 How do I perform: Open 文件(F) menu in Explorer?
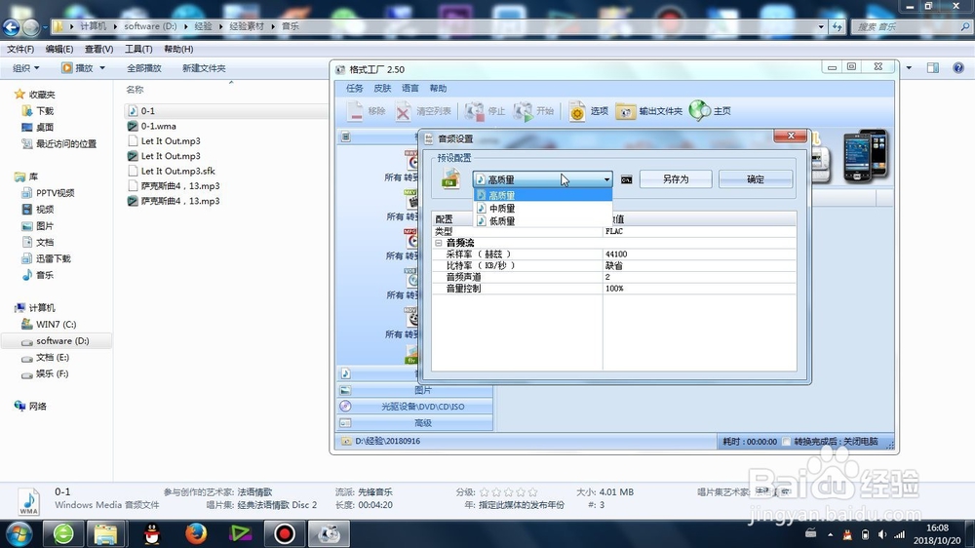tap(20, 49)
